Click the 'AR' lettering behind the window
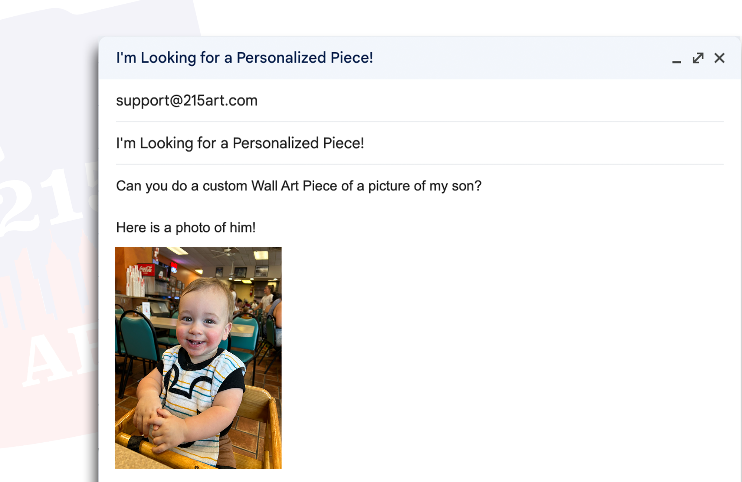Image resolution: width=742 pixels, height=482 pixels. tap(59, 356)
